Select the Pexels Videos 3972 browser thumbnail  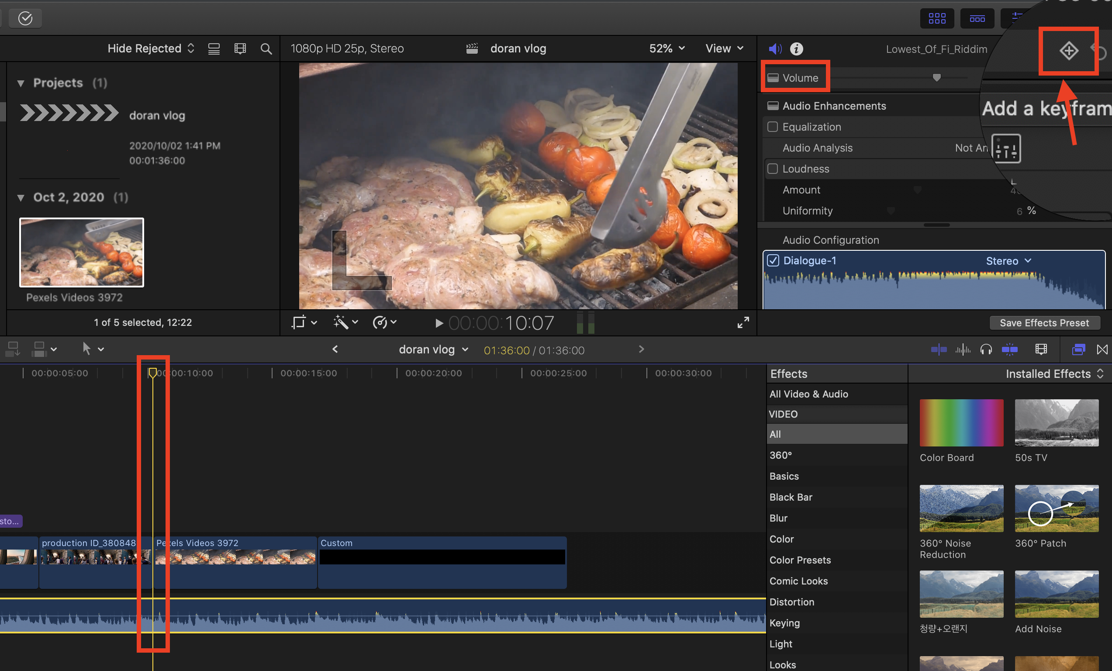tap(82, 252)
